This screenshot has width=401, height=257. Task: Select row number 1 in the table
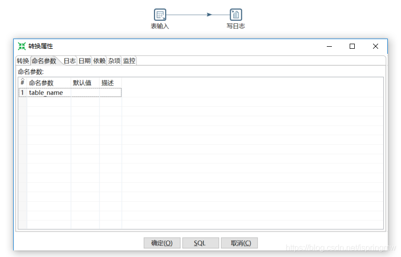pos(22,92)
